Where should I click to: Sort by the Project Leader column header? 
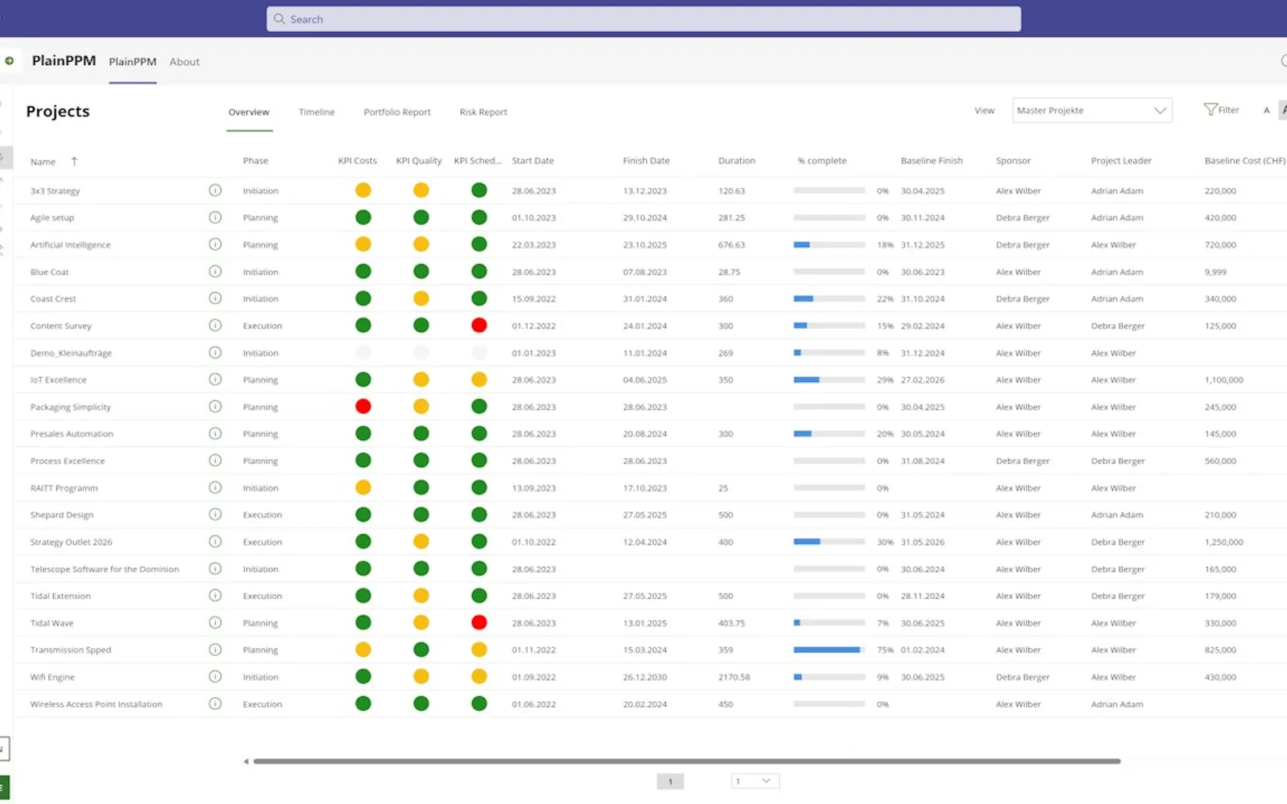point(1121,161)
